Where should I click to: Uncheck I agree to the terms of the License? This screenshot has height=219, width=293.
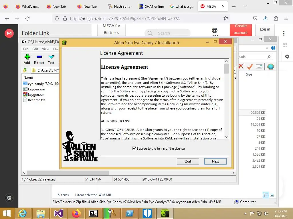tap(134, 148)
